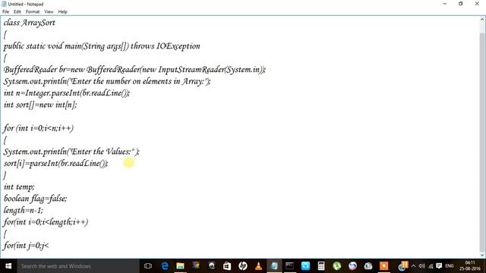Click the line 'sort[i]=parseInt(br.readLine());'
The width and height of the screenshot is (486, 273).
point(55,164)
